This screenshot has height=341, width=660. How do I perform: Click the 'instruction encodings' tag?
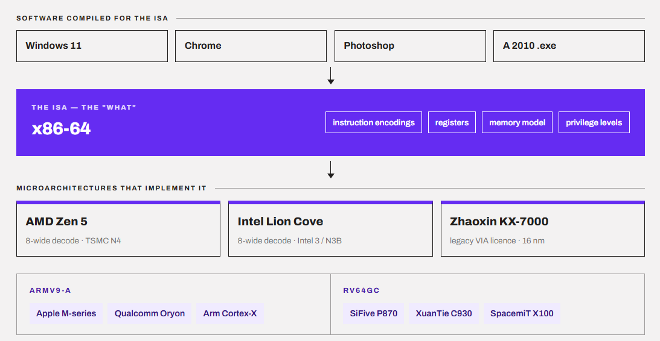coord(374,122)
